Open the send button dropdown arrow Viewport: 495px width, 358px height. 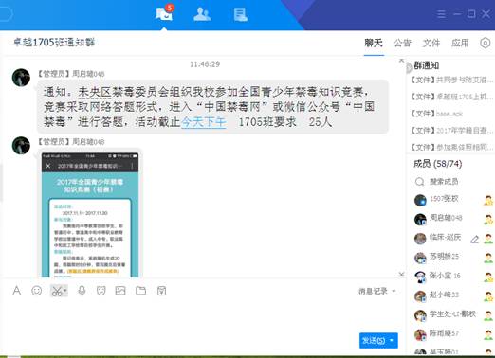392,340
